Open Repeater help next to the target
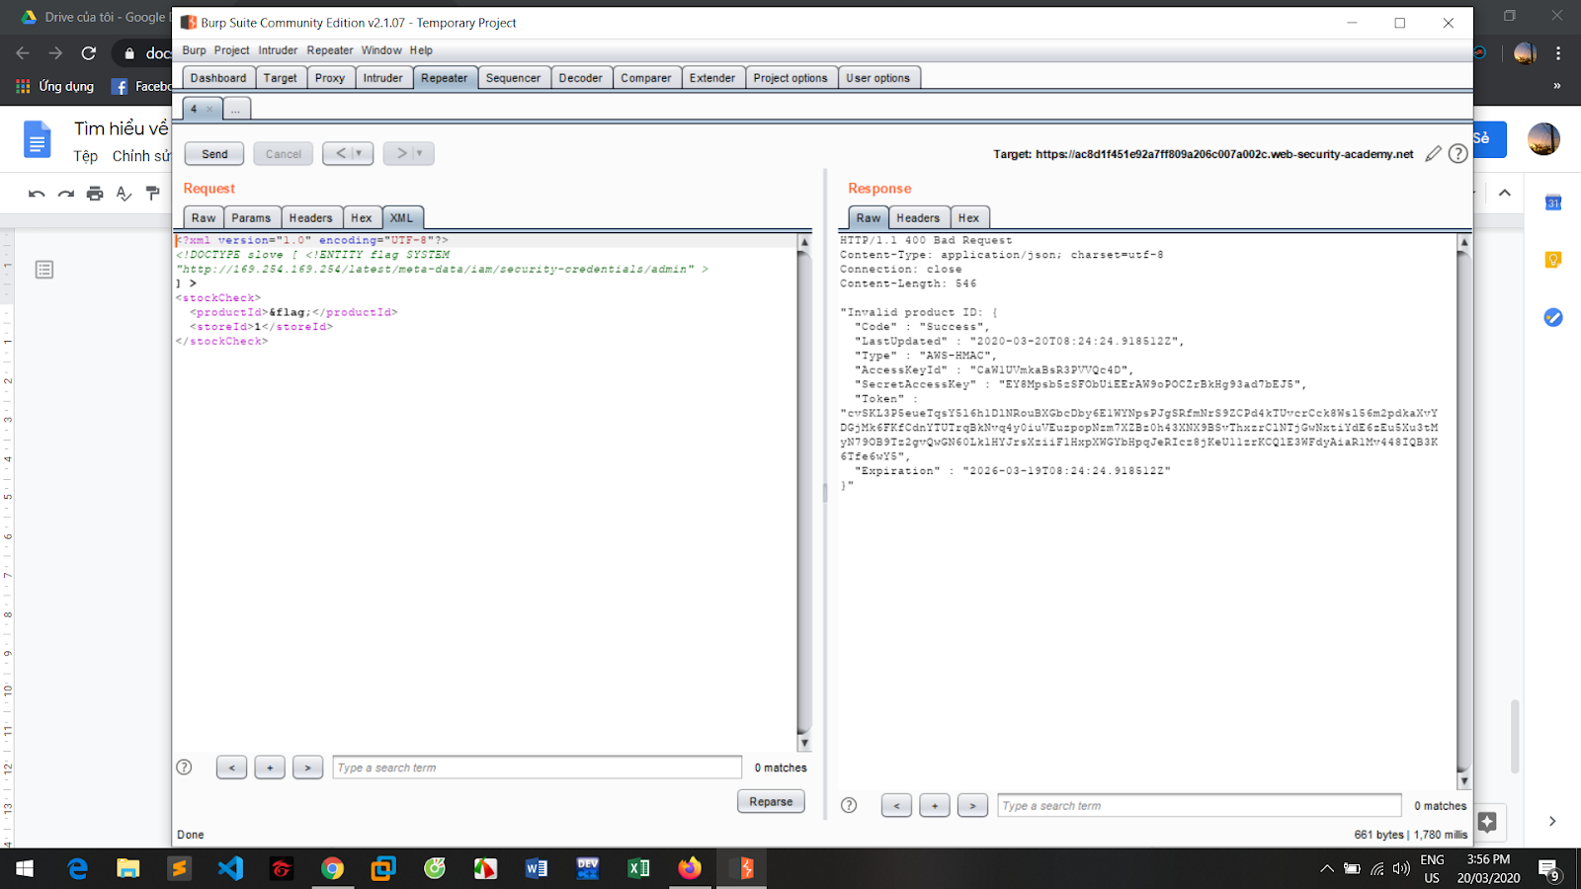The width and height of the screenshot is (1581, 889). click(x=1457, y=154)
